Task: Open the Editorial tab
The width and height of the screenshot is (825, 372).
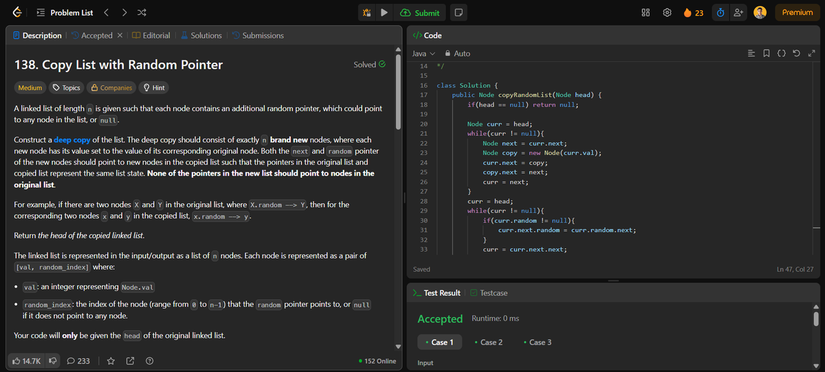Action: 151,35
